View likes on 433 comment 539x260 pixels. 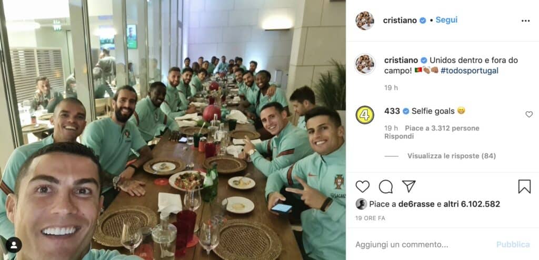442,128
